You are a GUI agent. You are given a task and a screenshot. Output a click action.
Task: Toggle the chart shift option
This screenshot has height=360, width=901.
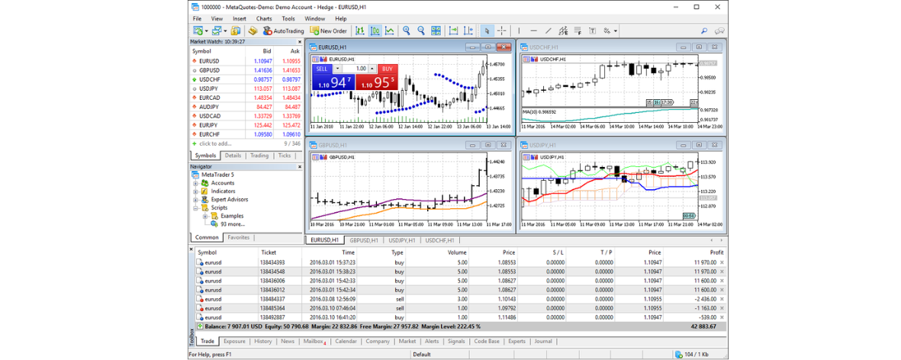(x=468, y=31)
